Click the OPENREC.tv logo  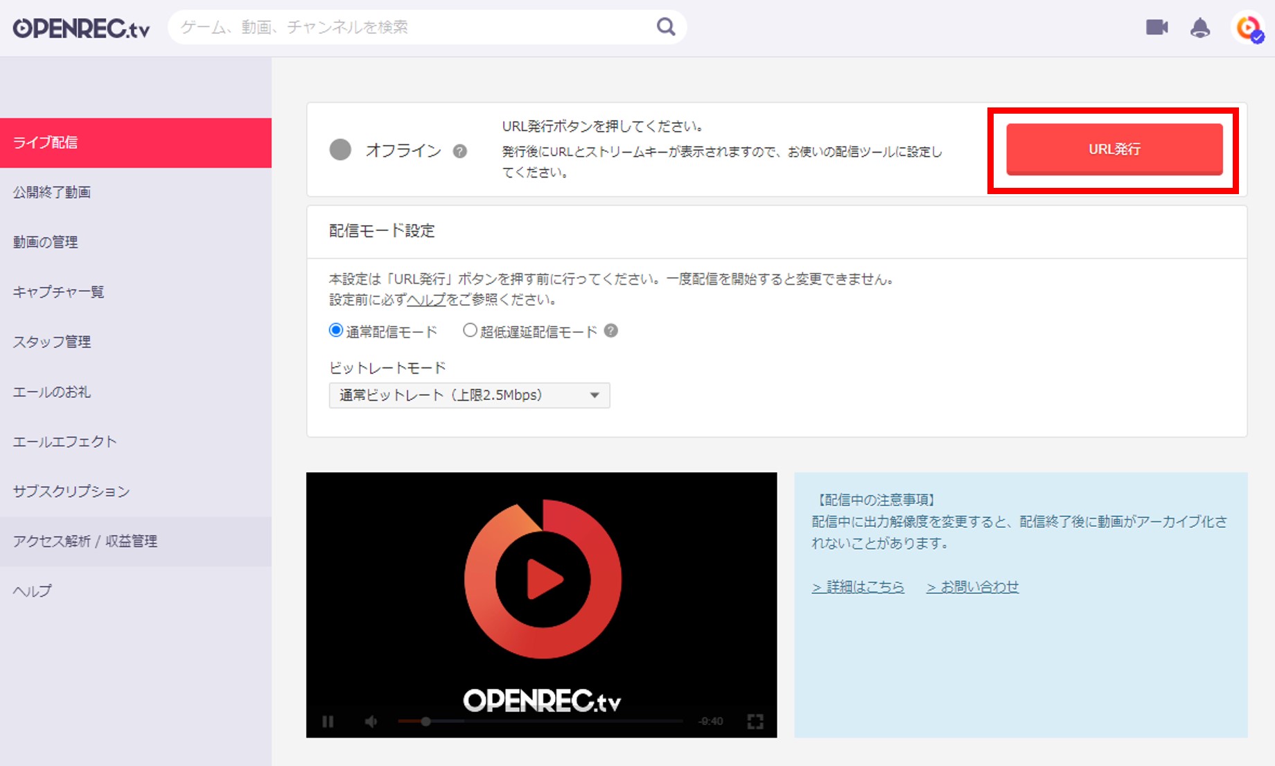[81, 28]
